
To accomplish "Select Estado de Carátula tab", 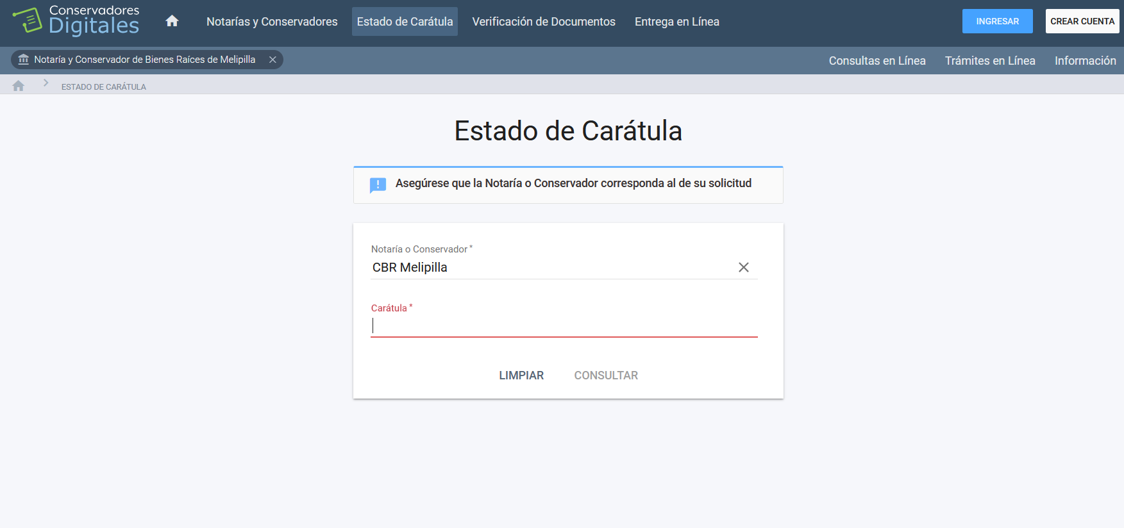I will (x=405, y=22).
